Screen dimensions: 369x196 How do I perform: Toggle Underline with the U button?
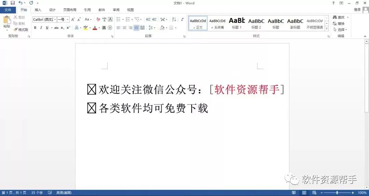coord(47,28)
